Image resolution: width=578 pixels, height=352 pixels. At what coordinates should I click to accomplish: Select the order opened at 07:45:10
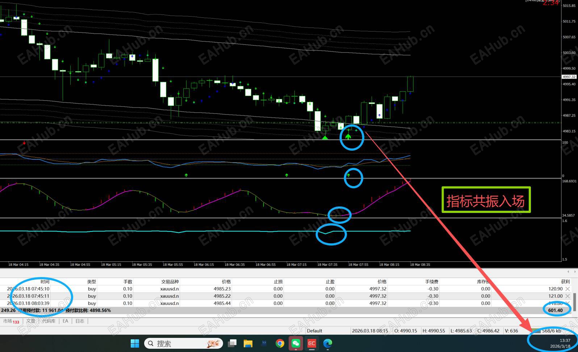[286, 289]
